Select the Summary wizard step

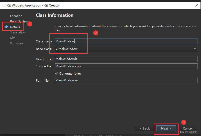17,43
